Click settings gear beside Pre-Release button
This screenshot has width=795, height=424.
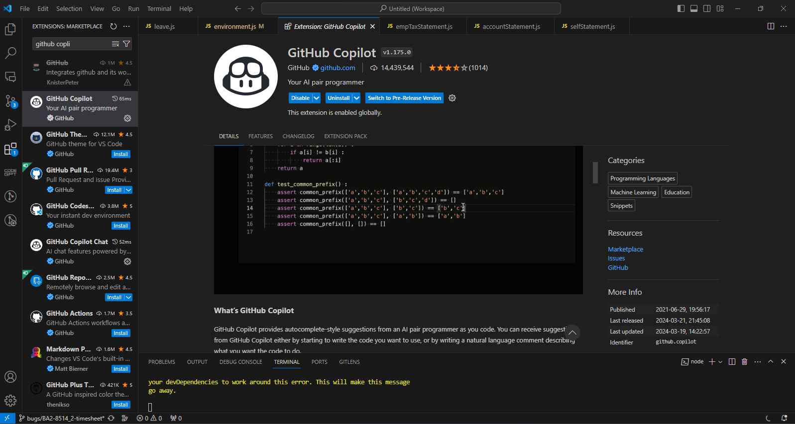(452, 98)
